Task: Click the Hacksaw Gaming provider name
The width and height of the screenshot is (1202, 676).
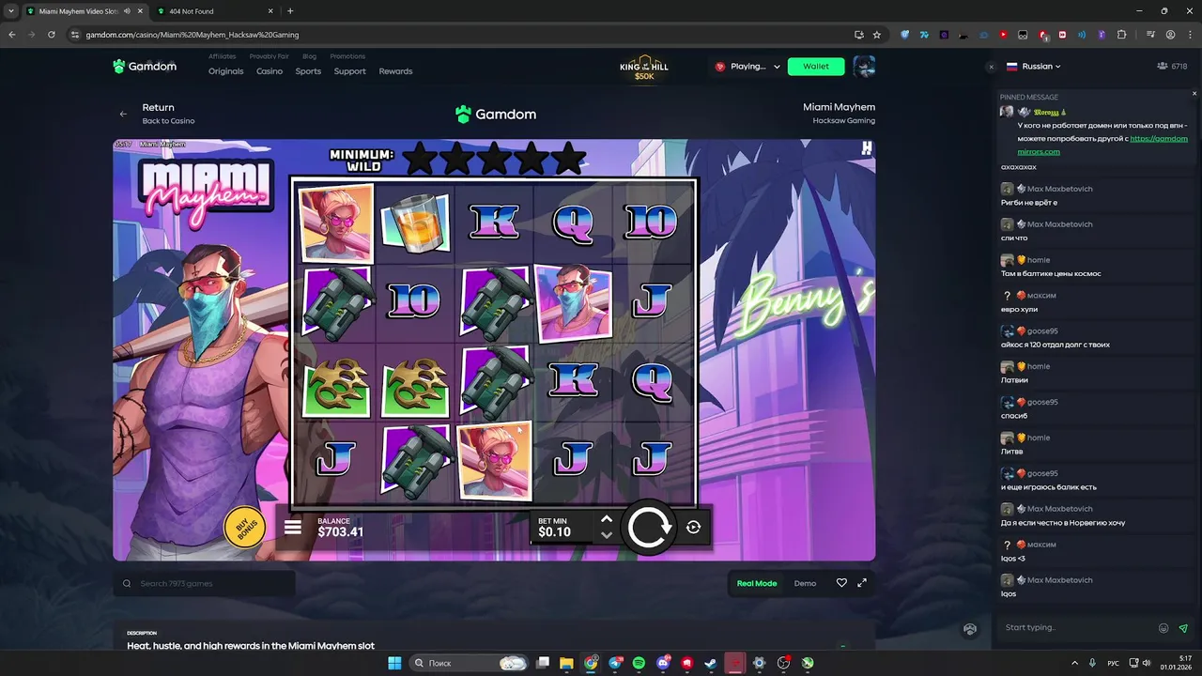Action: coord(844,120)
